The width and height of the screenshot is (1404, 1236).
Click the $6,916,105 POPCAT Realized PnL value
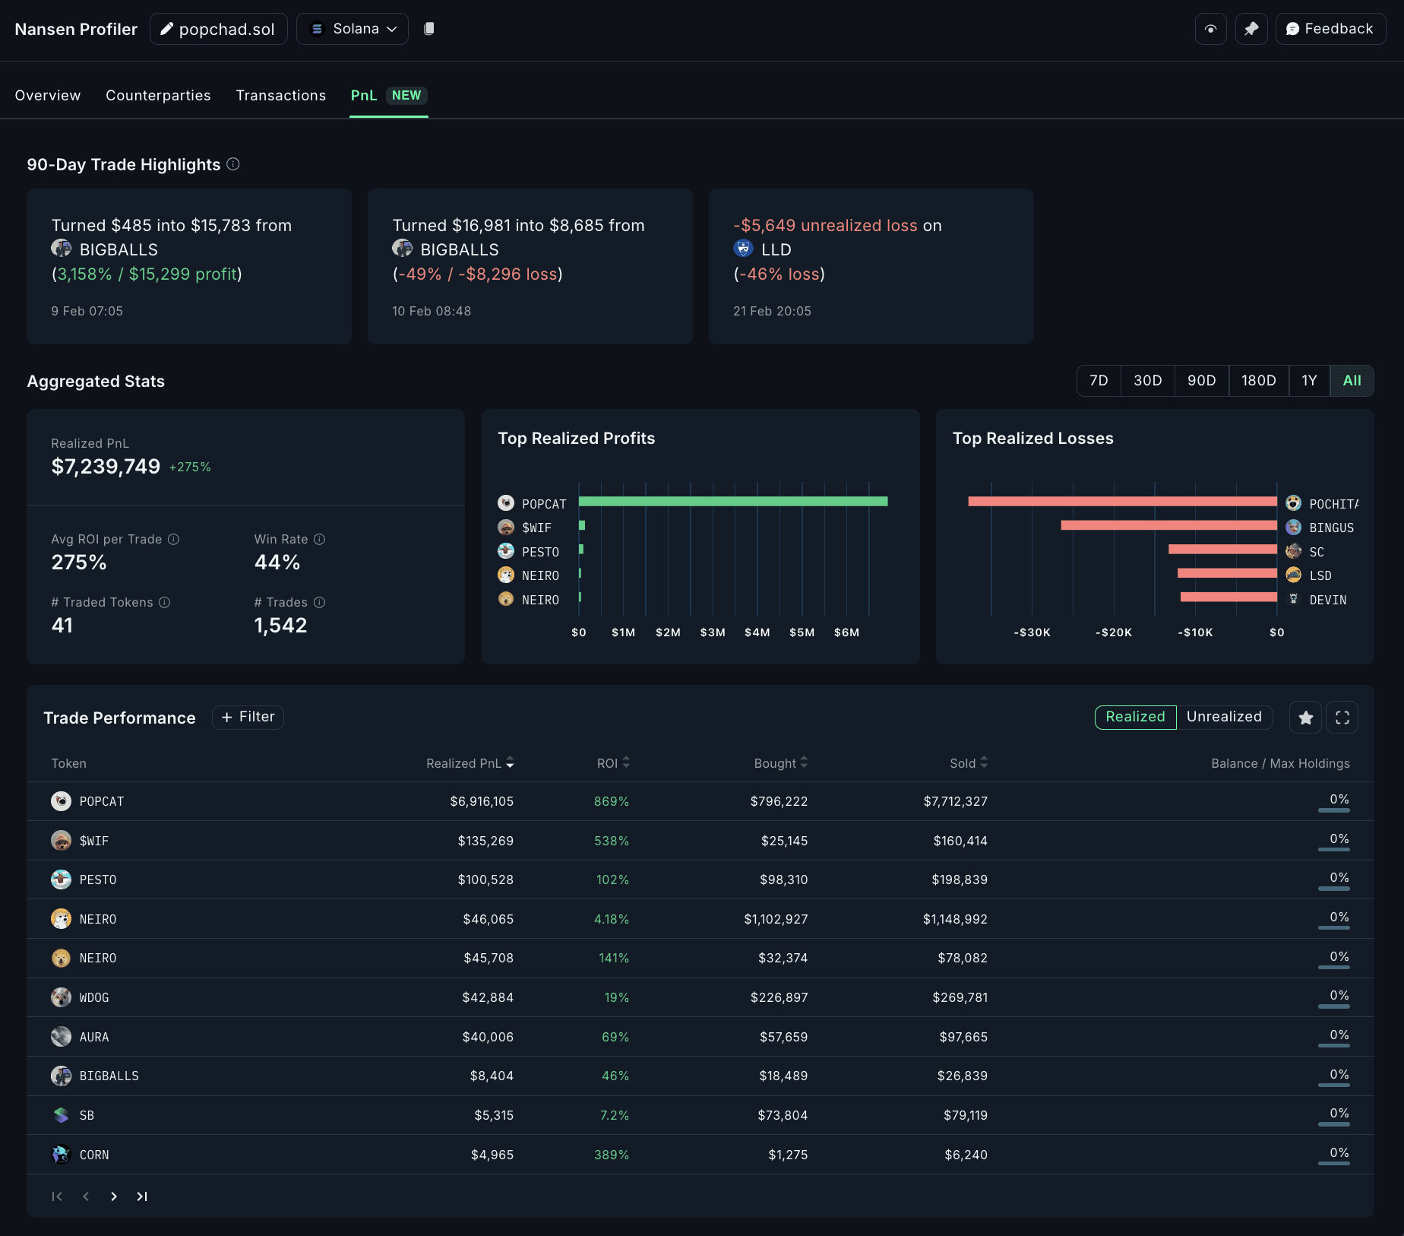click(x=482, y=801)
